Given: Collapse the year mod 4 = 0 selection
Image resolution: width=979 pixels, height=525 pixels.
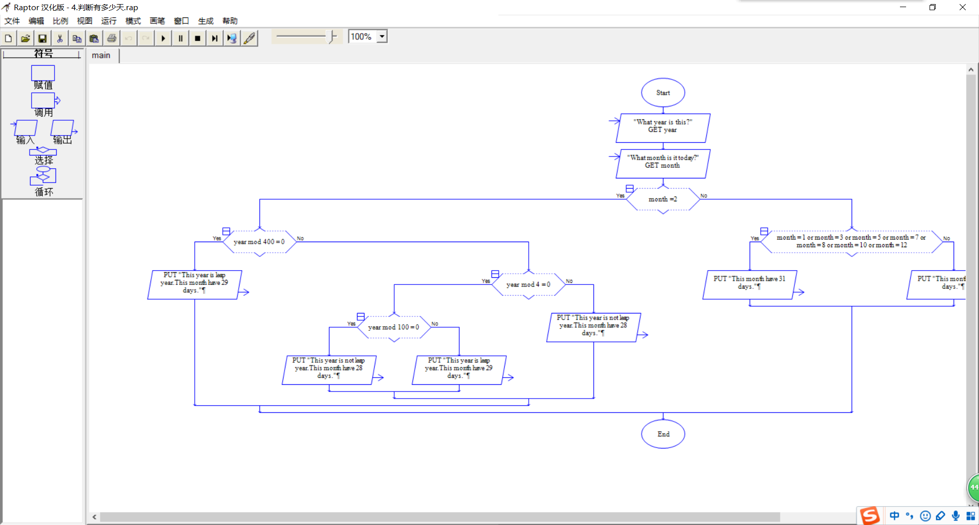Looking at the screenshot, I should pyautogui.click(x=495, y=274).
